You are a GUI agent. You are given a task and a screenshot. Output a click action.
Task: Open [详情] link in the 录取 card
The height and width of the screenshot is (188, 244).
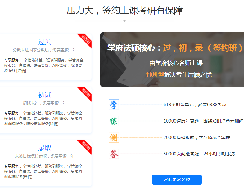[28, 177]
